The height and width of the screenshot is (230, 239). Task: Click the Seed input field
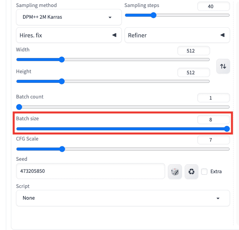click(90, 171)
